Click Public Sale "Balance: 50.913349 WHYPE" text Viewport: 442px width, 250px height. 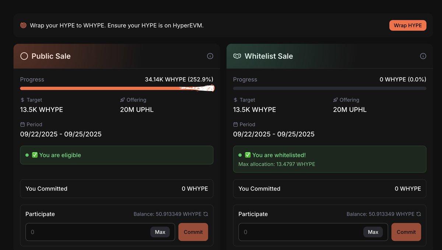tap(168, 214)
